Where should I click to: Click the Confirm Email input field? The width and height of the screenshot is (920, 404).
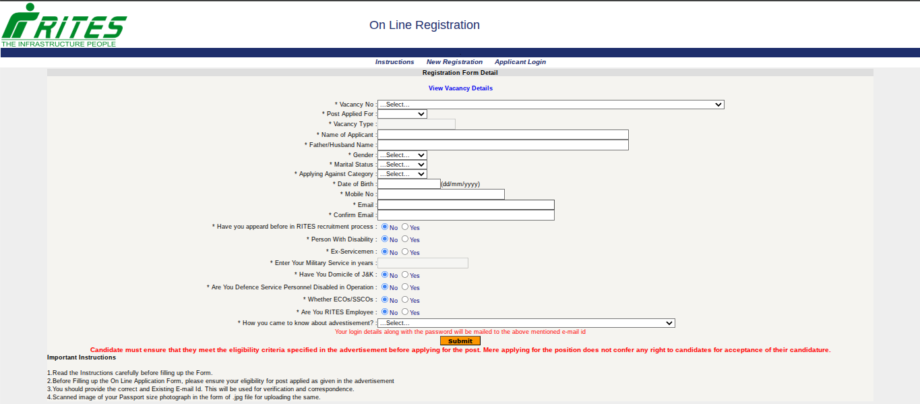point(465,215)
